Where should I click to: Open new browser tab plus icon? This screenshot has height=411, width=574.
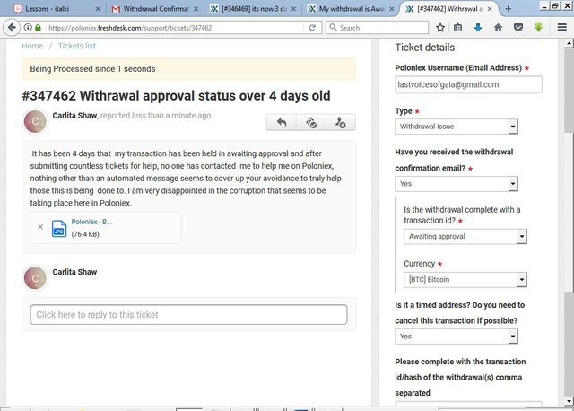tap(508, 9)
